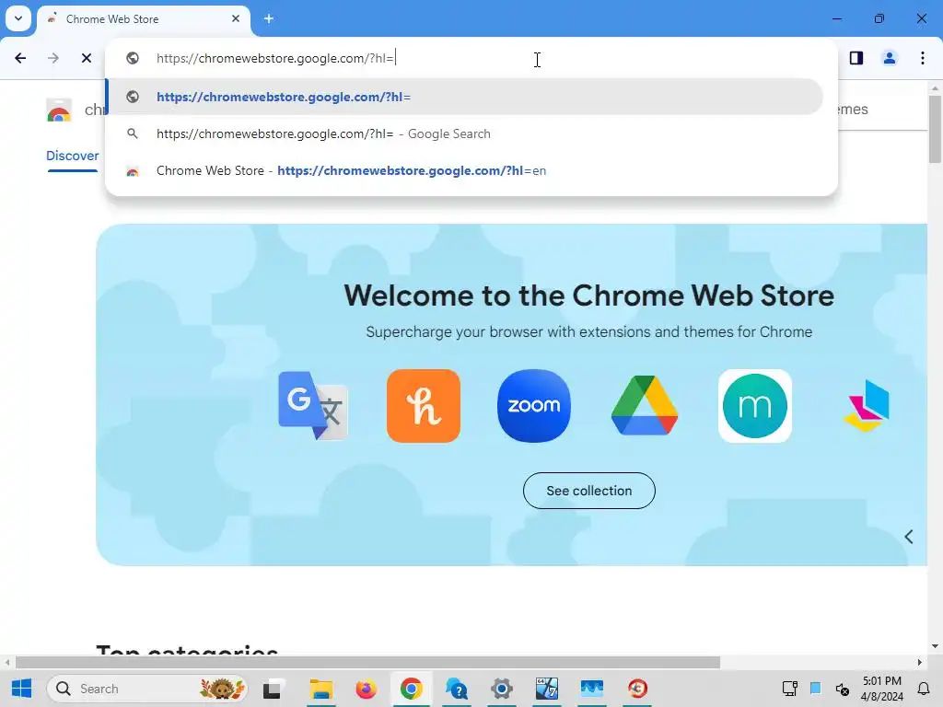Open the notifications bell icon
Screen dimensions: 943x707
point(923,689)
